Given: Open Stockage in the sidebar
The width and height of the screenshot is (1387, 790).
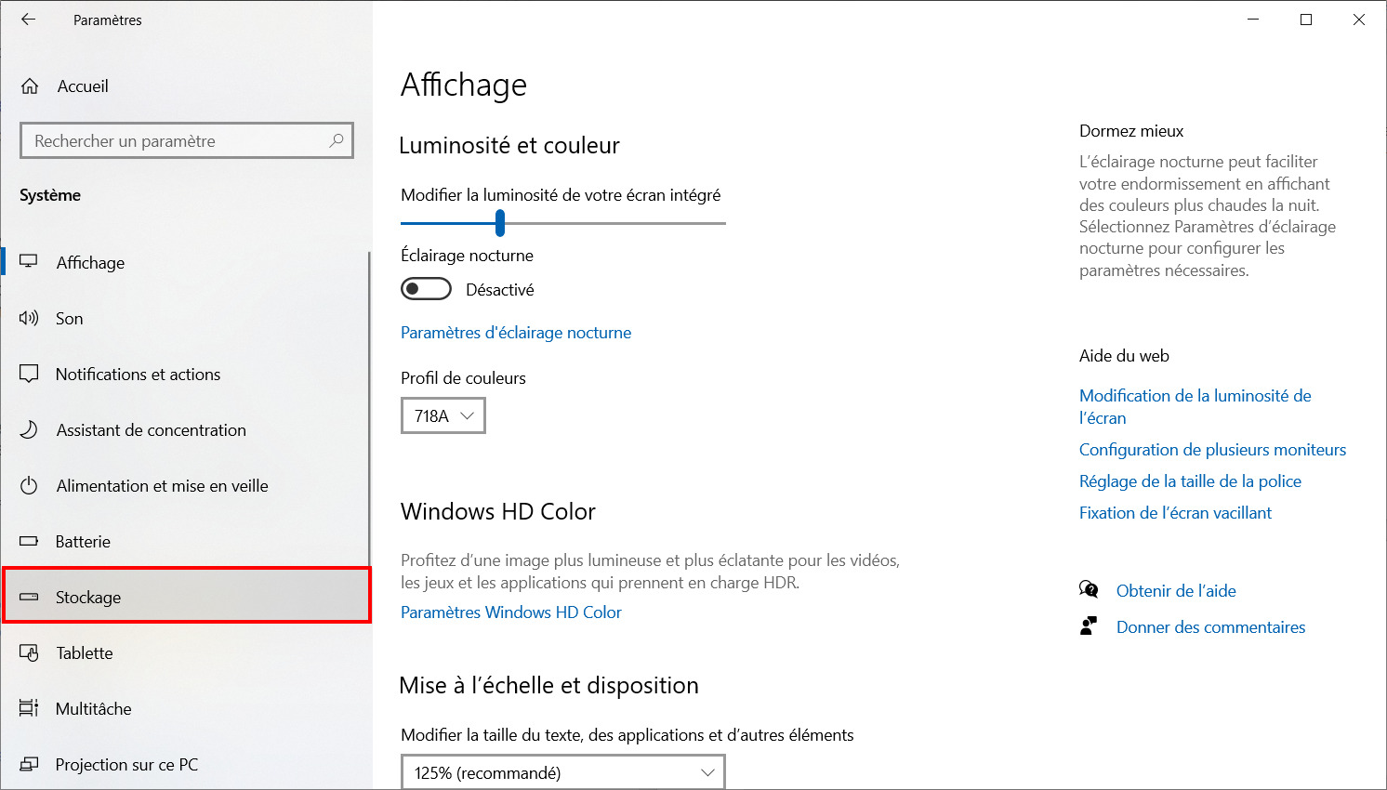Looking at the screenshot, I should click(186, 597).
